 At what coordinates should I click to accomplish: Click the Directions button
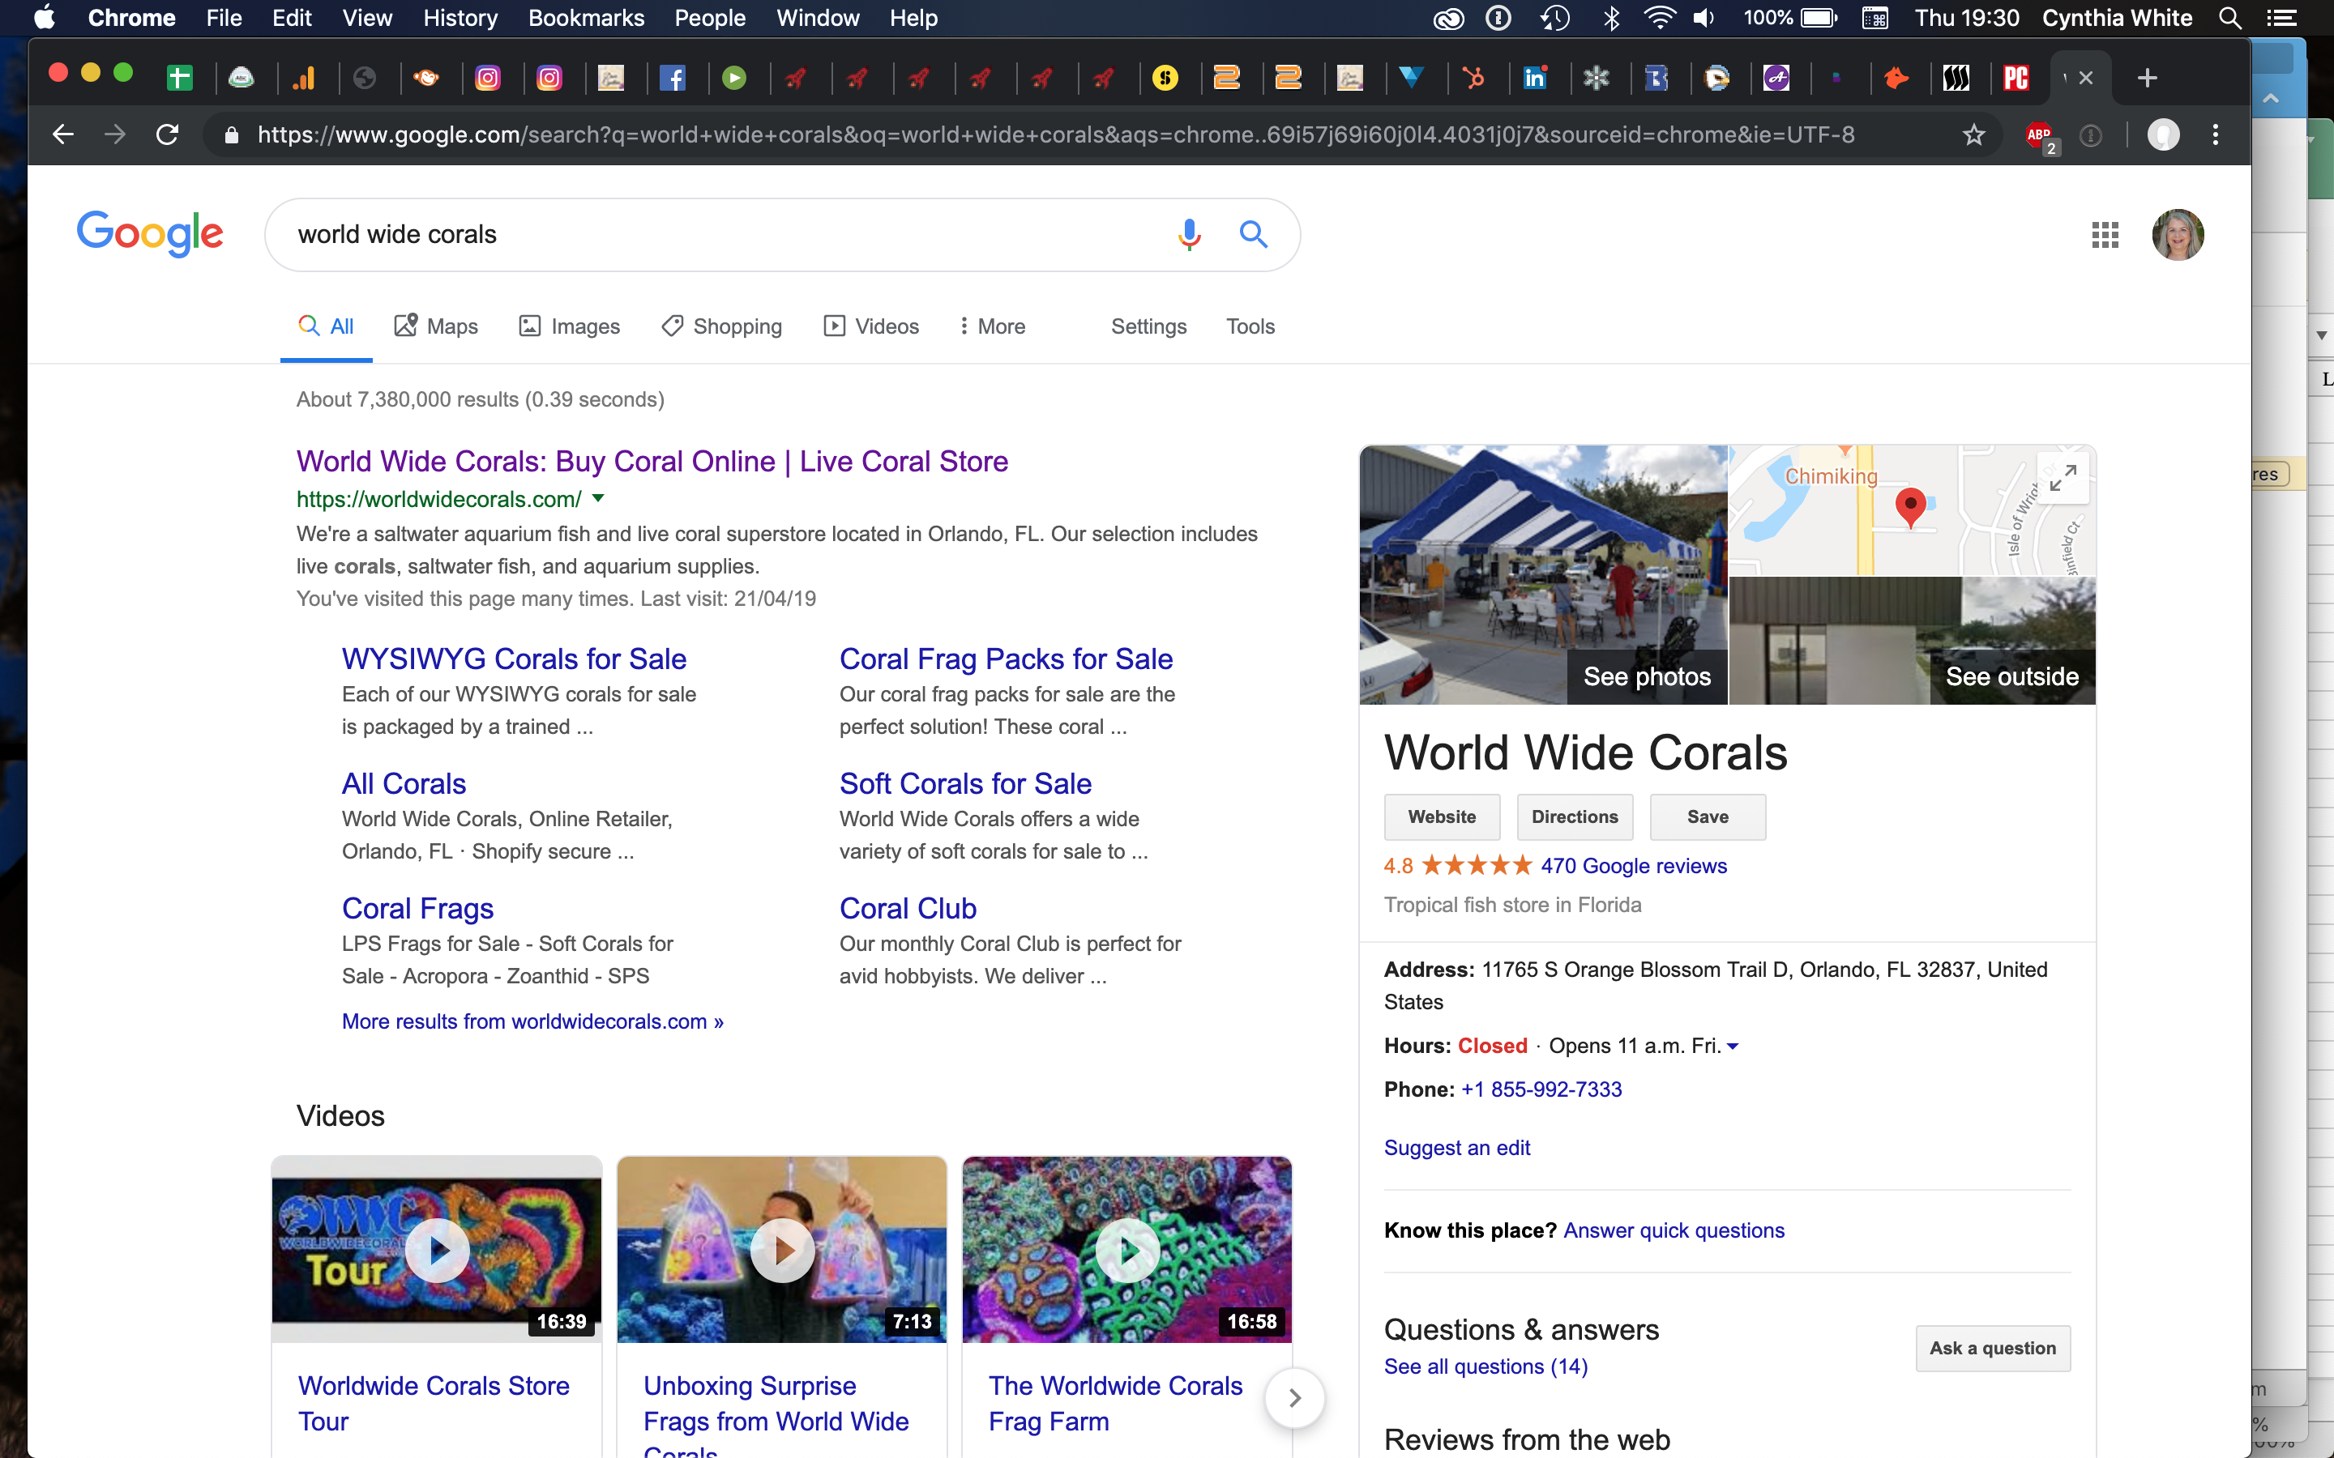pyautogui.click(x=1575, y=816)
